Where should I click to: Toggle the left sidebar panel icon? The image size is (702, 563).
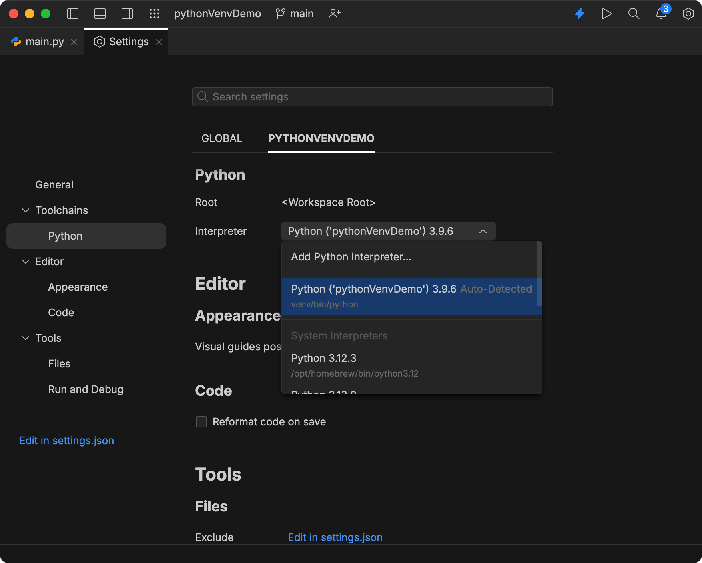[x=73, y=14]
